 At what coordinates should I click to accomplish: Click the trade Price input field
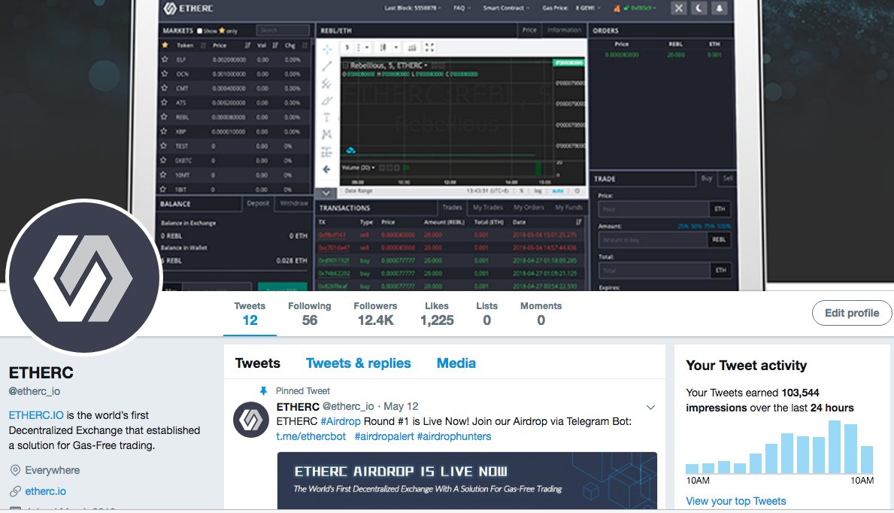[x=653, y=209]
